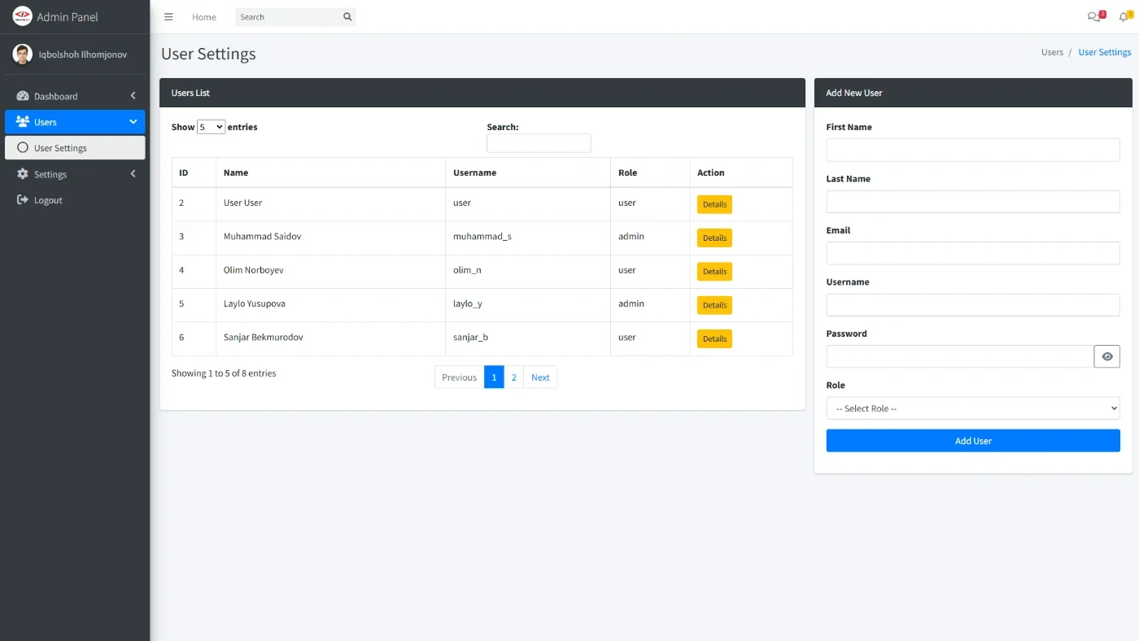Image resolution: width=1139 pixels, height=641 pixels.
Task: Open User Settings submenu item
Action: coord(75,148)
